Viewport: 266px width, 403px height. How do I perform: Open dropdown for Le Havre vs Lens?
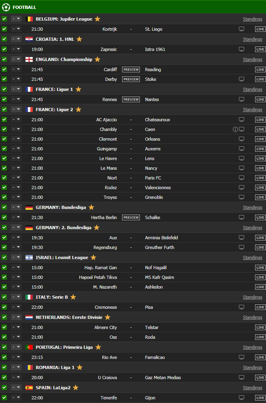coord(16,158)
